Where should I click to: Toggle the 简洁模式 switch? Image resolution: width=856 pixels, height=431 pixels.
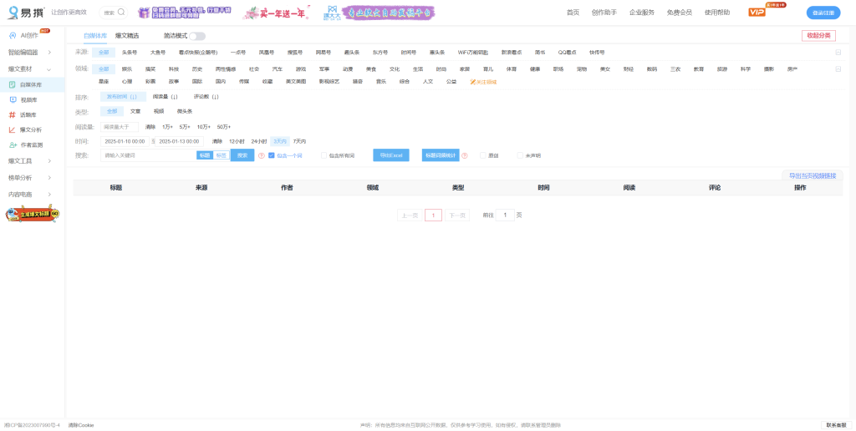[x=197, y=36]
